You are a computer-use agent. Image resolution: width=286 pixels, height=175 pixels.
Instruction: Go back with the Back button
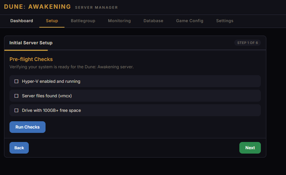coord(19,148)
